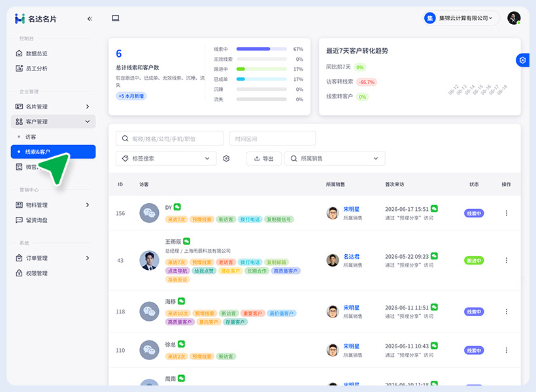Image resolution: width=536 pixels, height=392 pixels.
Task: Click the WeChat icon beside 2026-06-17 15:51
Action: pyautogui.click(x=435, y=208)
